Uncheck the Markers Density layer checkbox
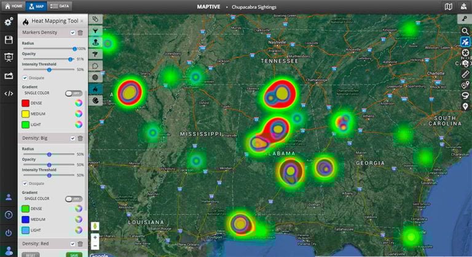This screenshot has height=257, width=472. click(73, 33)
